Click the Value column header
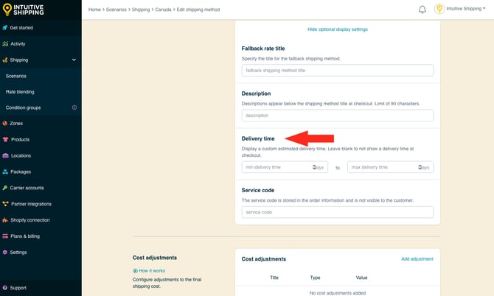This screenshot has width=494, height=296. tap(361, 278)
